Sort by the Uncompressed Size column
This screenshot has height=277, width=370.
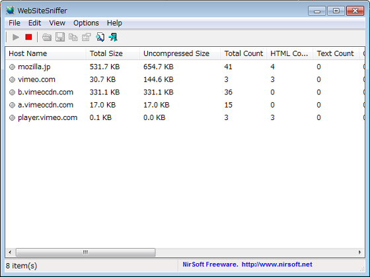180,53
